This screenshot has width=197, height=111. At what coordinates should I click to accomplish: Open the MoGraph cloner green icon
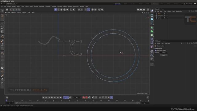[x=152, y=31]
